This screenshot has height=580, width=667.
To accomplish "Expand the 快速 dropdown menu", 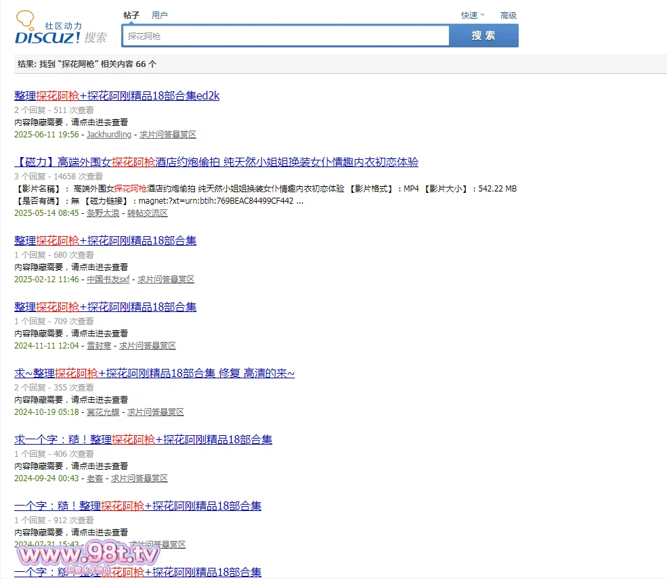I will [473, 16].
